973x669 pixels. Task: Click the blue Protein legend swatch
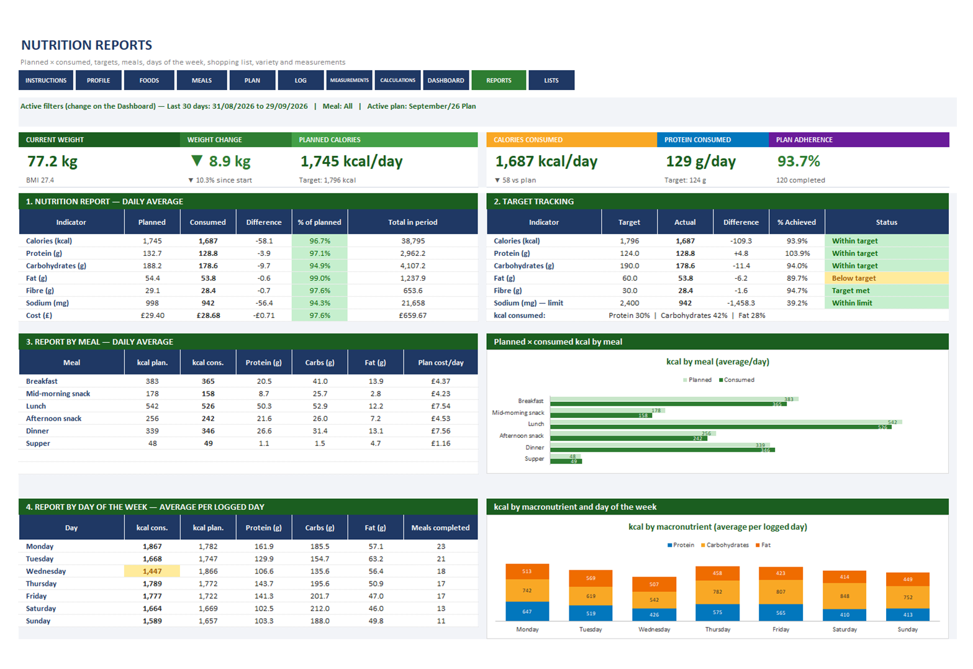point(669,545)
